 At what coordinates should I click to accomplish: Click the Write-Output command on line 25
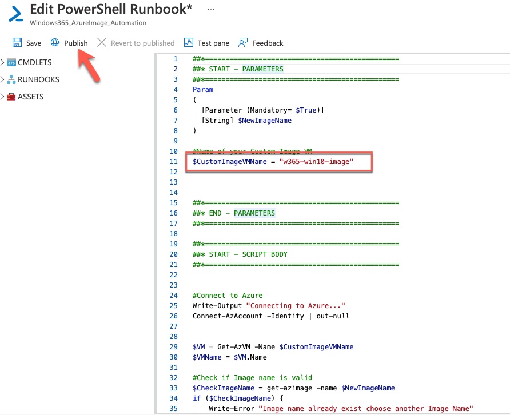click(x=217, y=306)
